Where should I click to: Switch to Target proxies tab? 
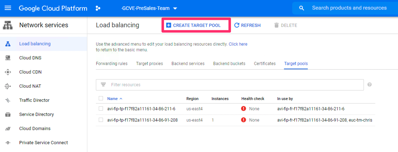coord(149,64)
